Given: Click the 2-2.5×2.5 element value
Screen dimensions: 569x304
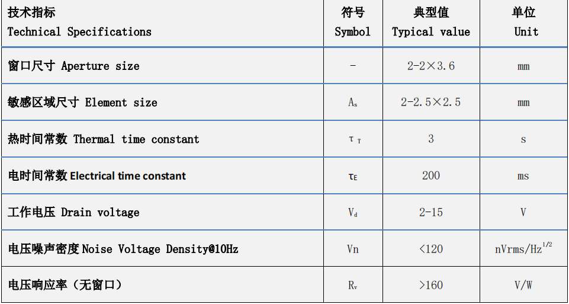Looking at the screenshot, I should point(430,103).
